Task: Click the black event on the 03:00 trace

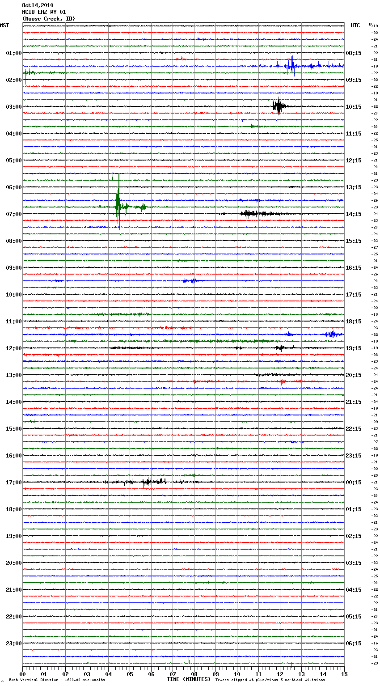Action: 279,106
